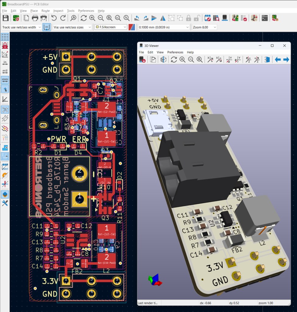This screenshot has height=312, width=297.
Task: Click Rotate X clockwise in 3D Viewer
Action: click(210, 60)
